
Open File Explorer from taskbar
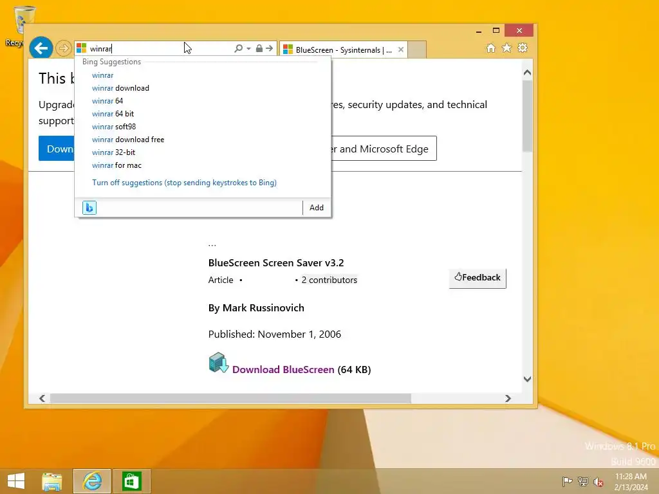tap(52, 481)
